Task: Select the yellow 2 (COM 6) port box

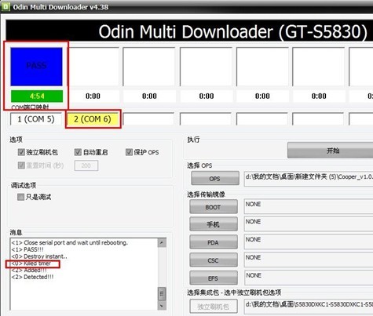Action: point(93,119)
